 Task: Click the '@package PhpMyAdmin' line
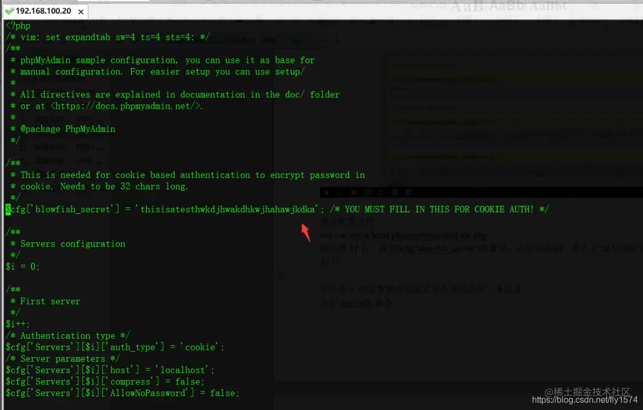63,129
